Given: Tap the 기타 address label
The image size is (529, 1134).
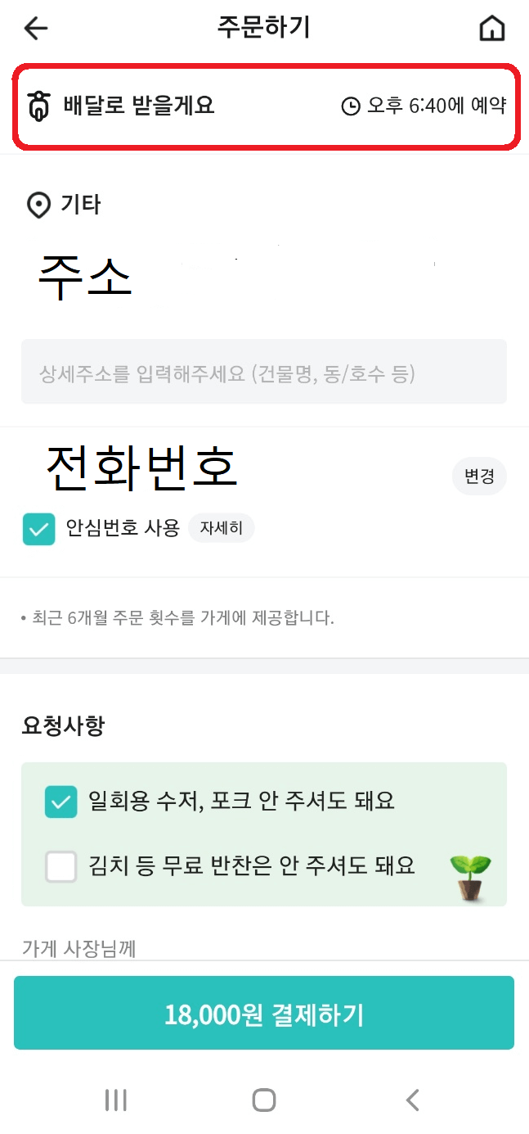Looking at the screenshot, I should (x=80, y=205).
